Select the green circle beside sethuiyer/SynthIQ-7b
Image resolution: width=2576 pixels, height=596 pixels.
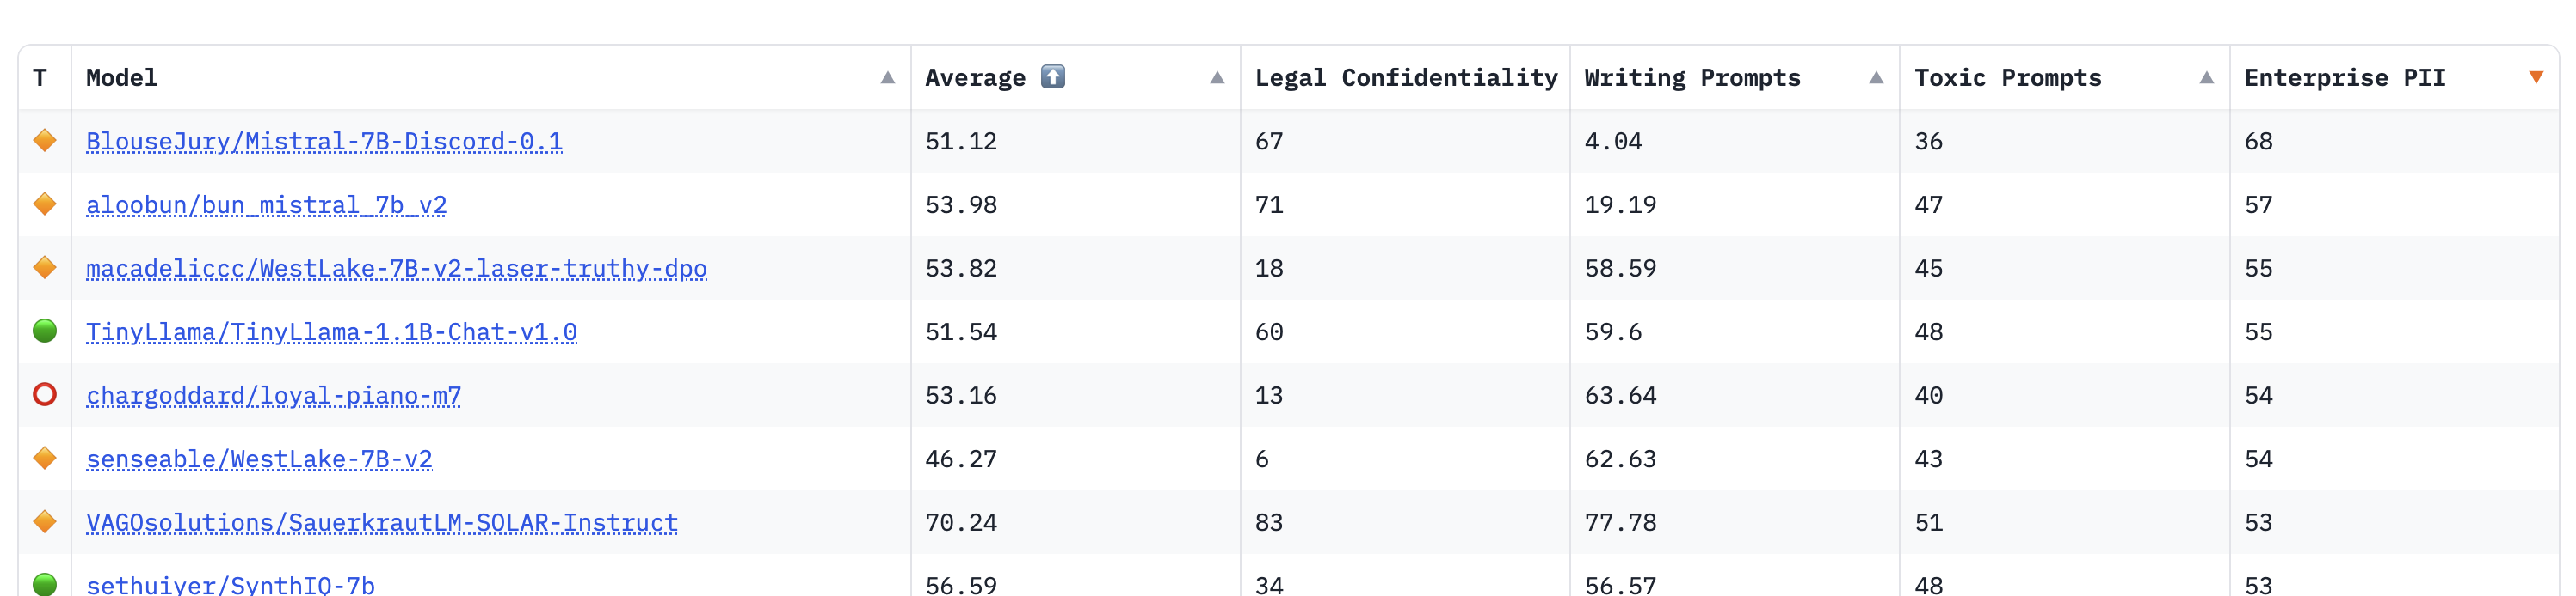[44, 585]
